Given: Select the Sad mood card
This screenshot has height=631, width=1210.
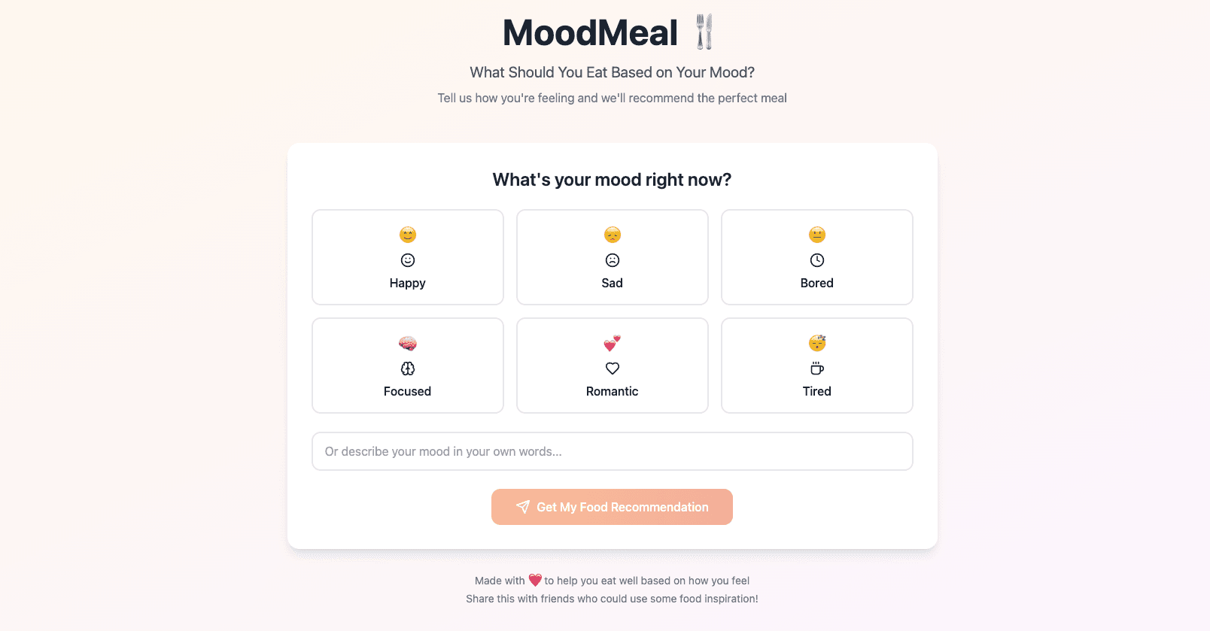Looking at the screenshot, I should (x=612, y=257).
